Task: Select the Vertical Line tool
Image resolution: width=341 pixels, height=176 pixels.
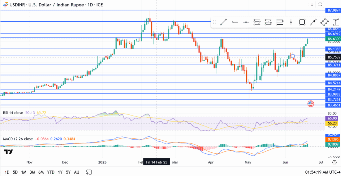Action: pyautogui.click(x=291, y=22)
